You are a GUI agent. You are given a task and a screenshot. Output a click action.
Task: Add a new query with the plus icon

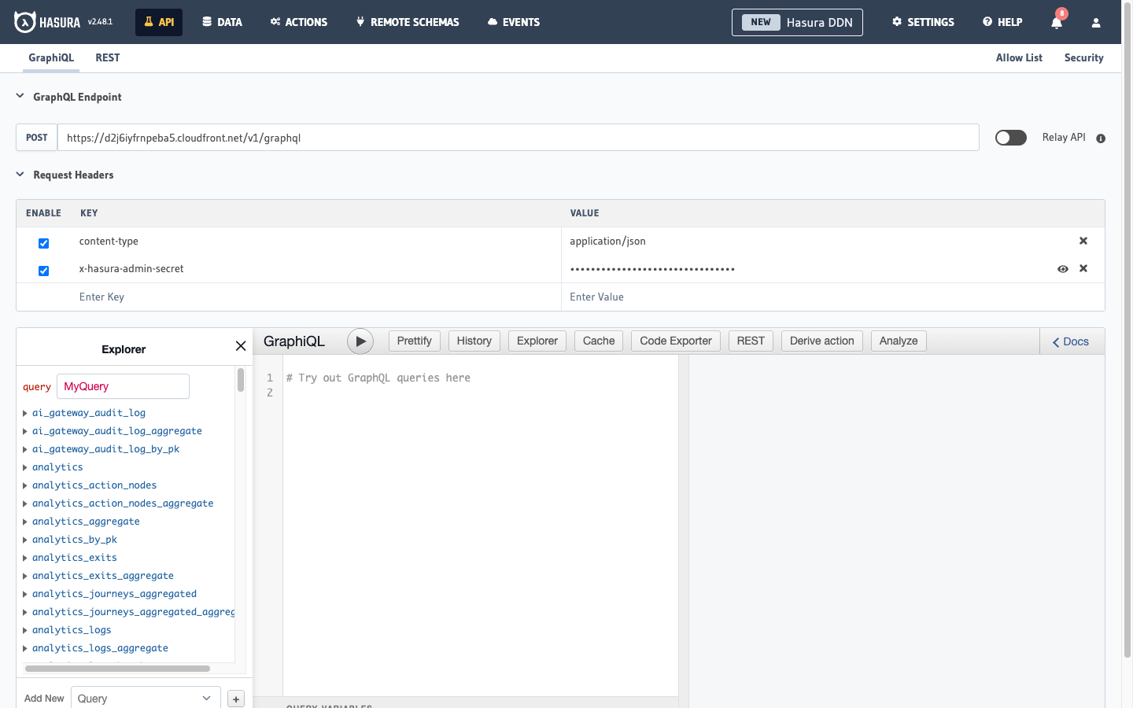click(235, 698)
